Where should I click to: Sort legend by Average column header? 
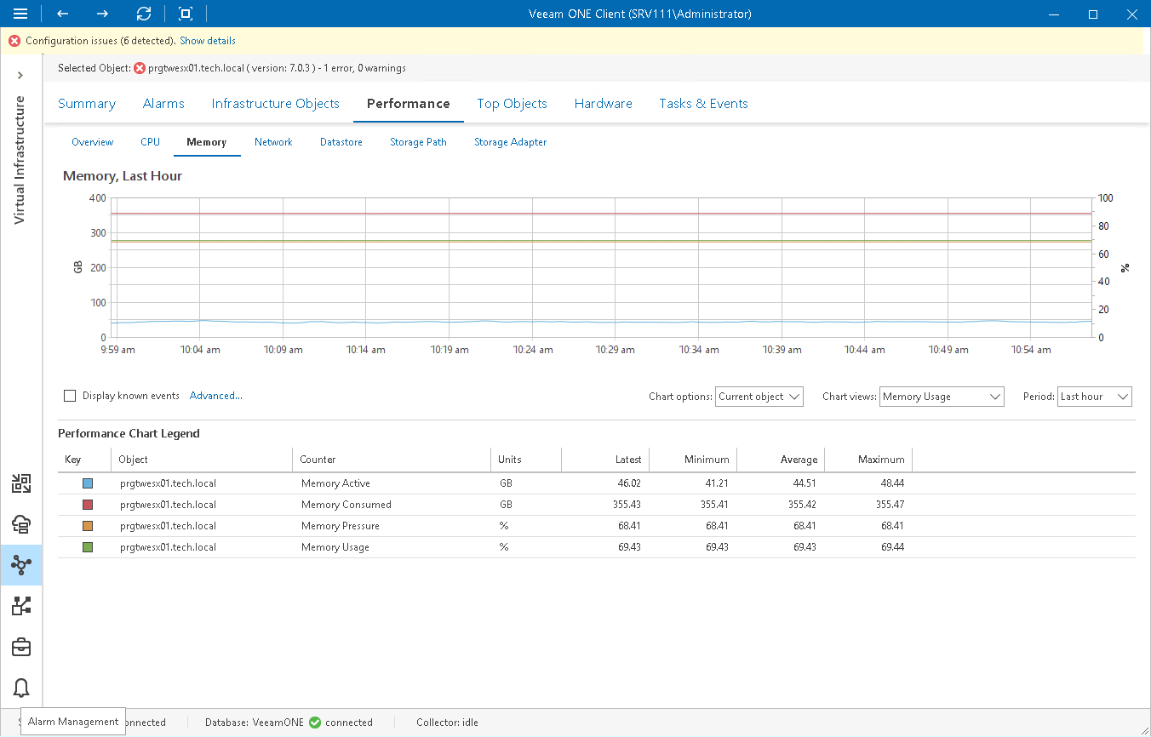click(781, 460)
